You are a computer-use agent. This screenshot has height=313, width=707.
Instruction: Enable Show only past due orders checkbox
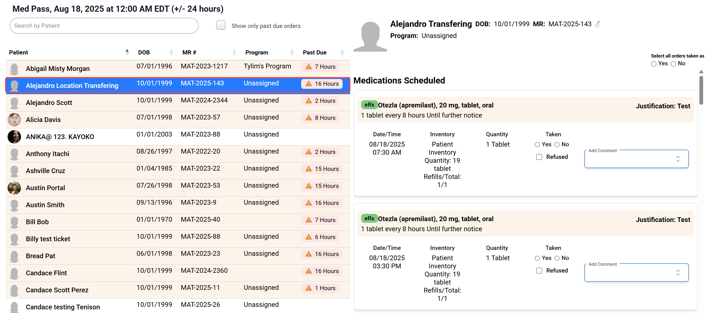221,25
